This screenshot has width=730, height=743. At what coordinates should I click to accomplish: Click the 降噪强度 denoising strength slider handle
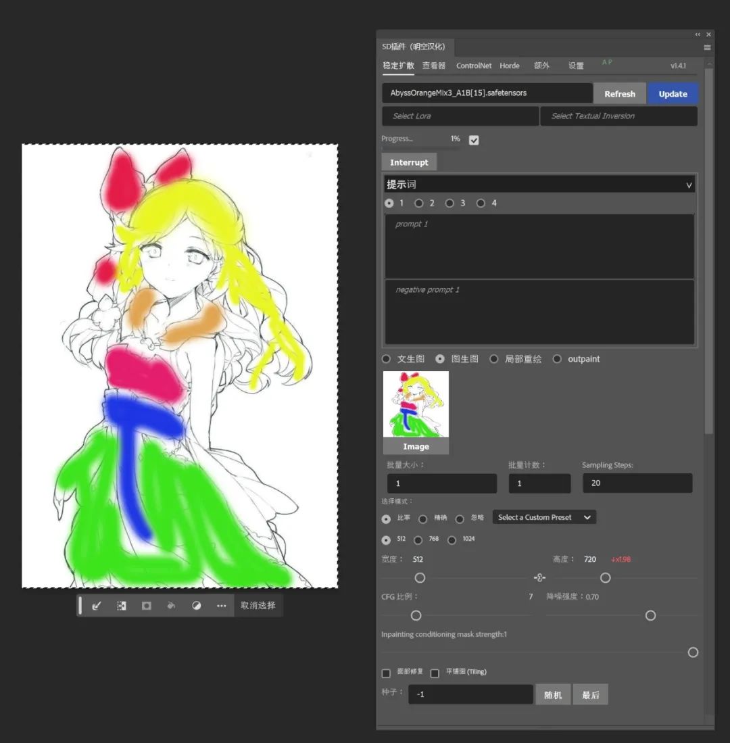click(x=651, y=615)
